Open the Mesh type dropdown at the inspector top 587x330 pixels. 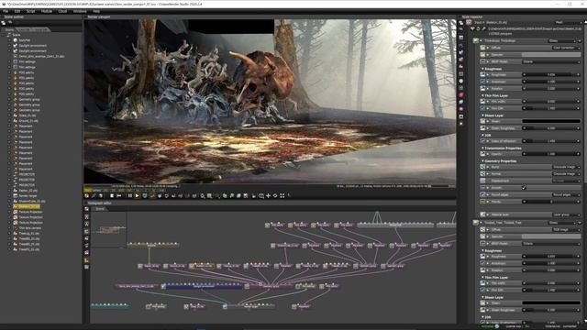(x=569, y=22)
